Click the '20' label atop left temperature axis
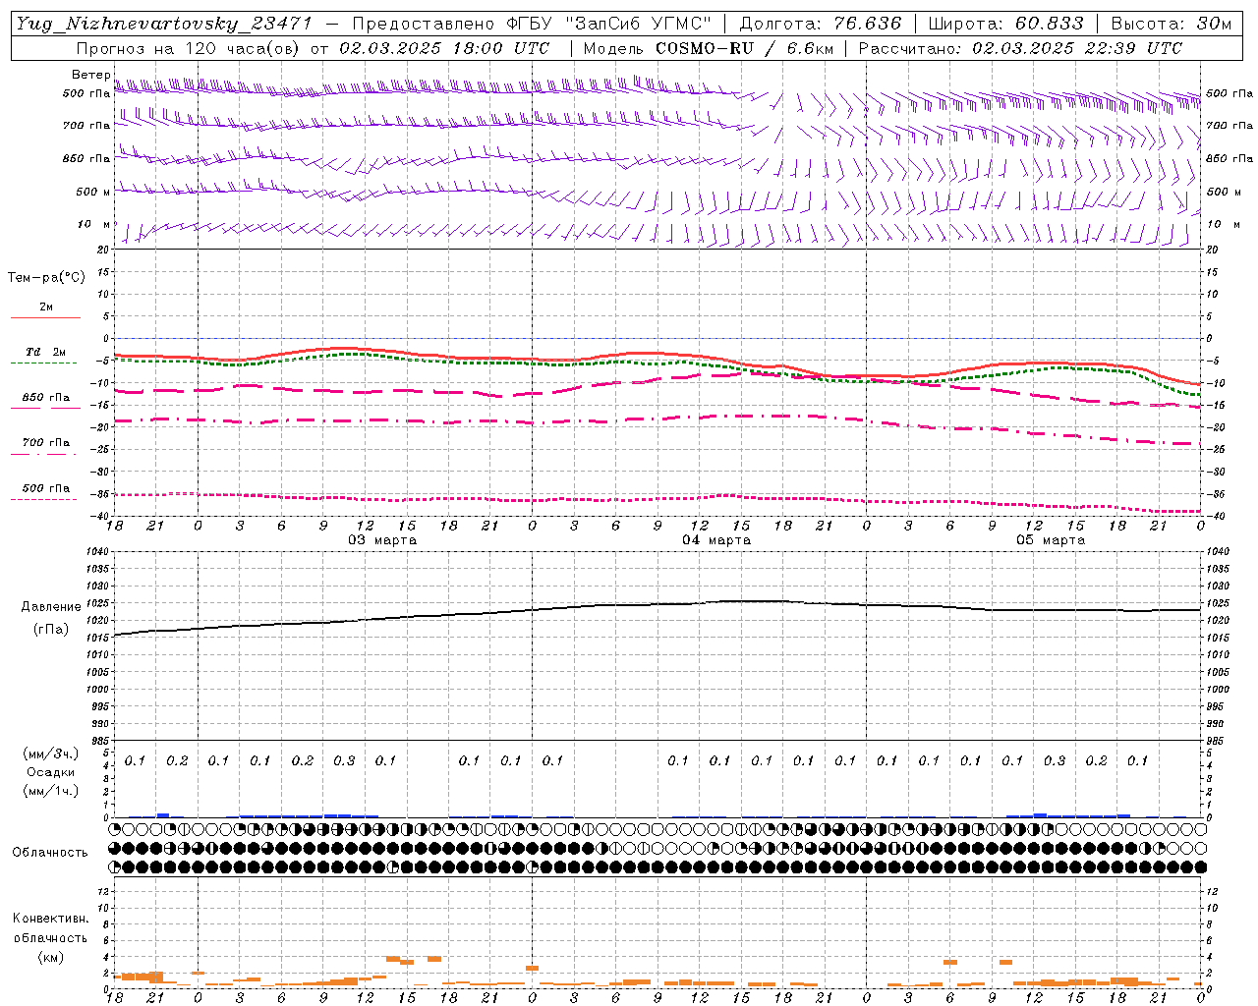Screen dimensions: 1258x1006 [x=103, y=250]
